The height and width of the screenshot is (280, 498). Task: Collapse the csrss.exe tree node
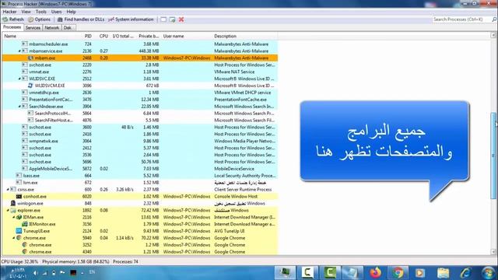[x=8, y=190]
